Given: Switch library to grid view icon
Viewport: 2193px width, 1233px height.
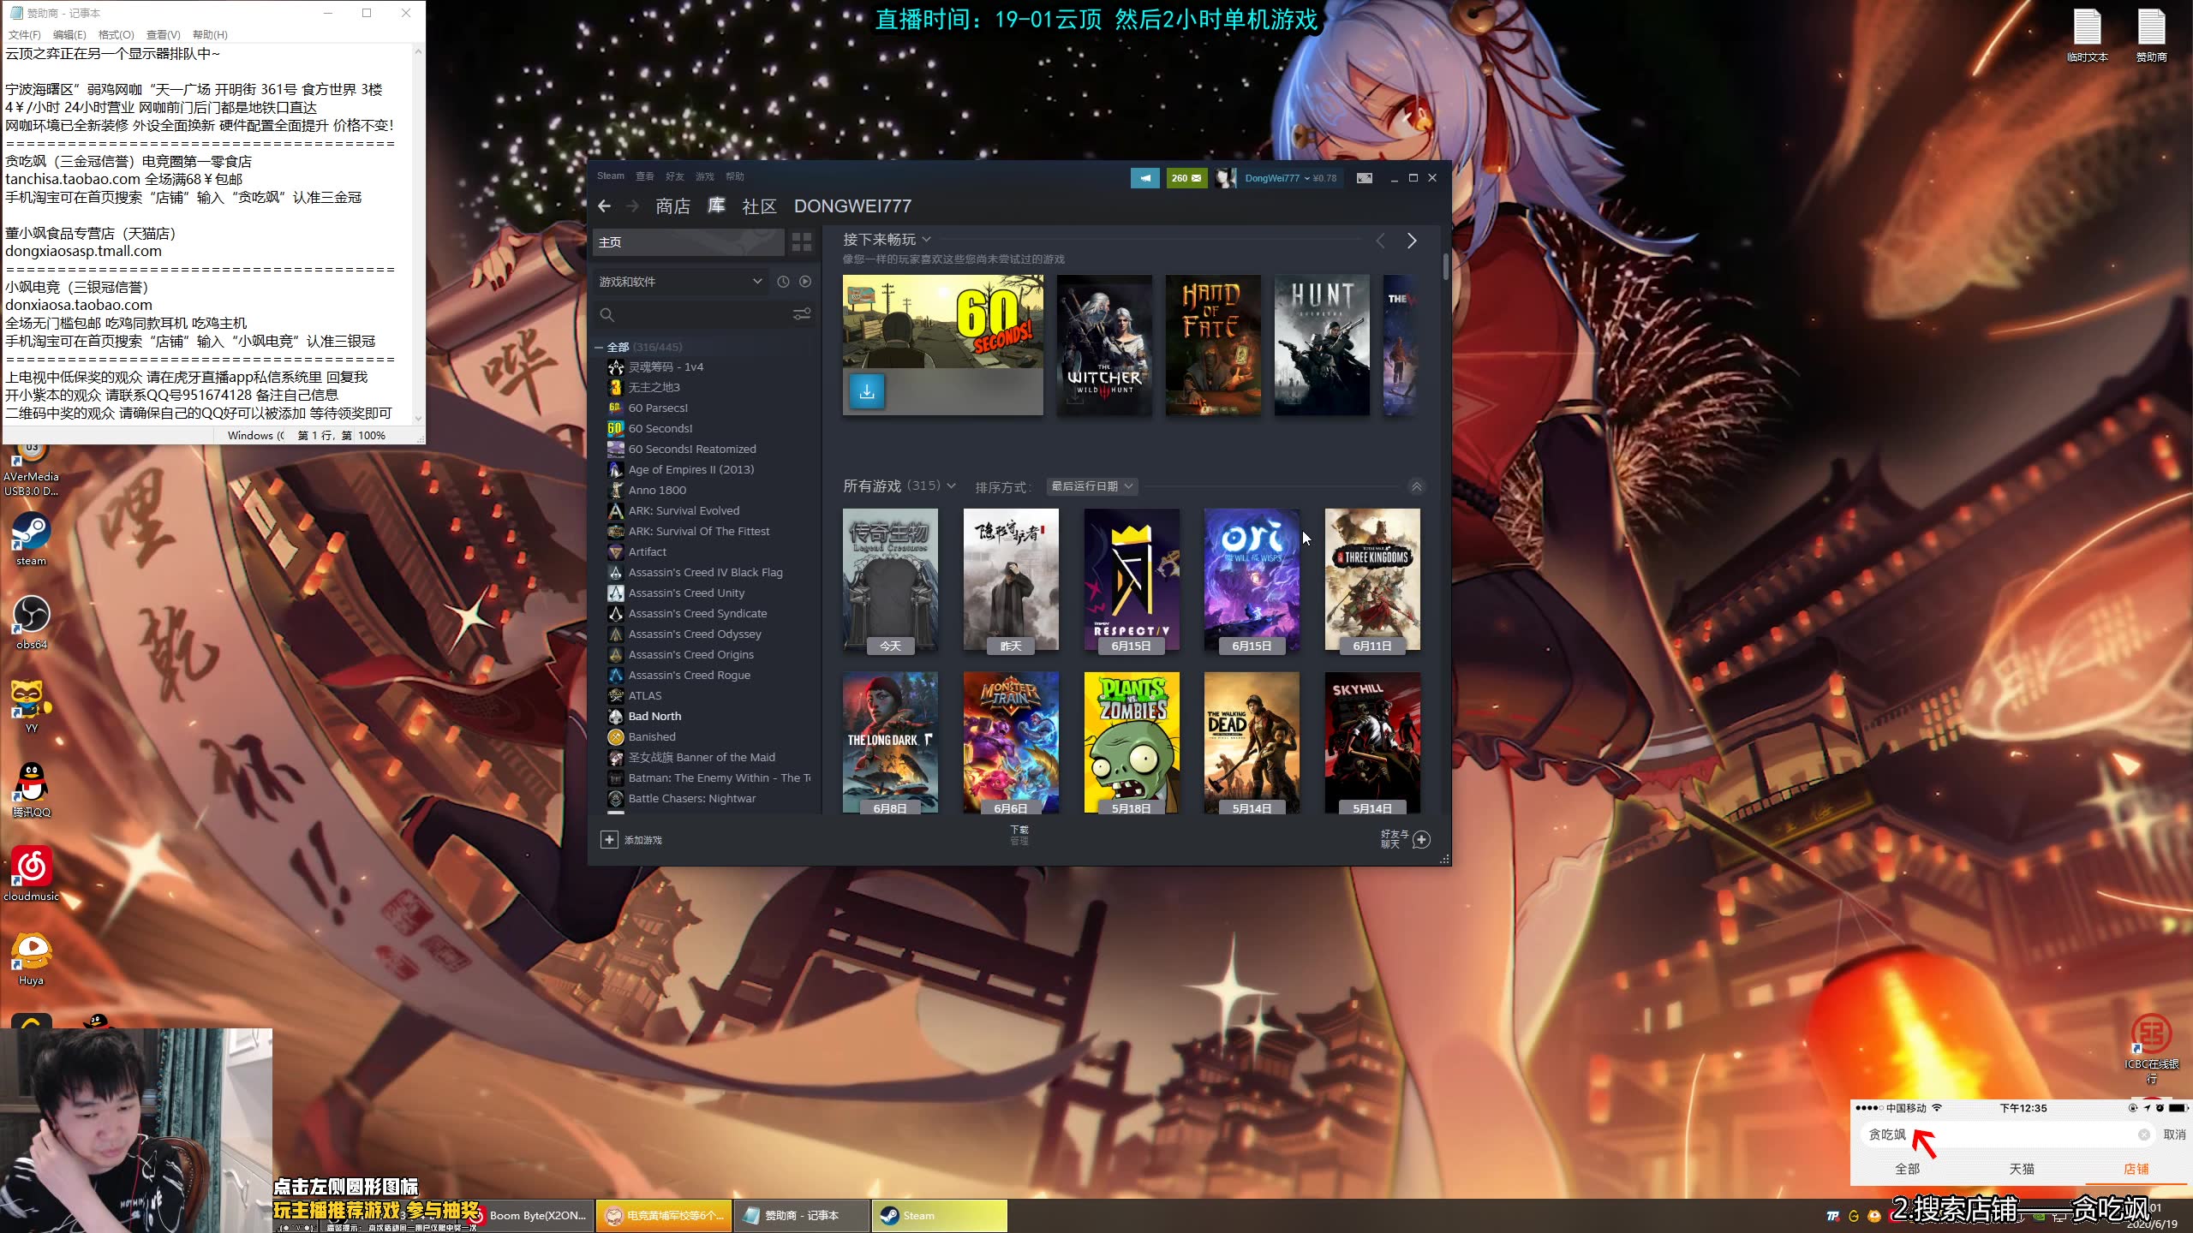Looking at the screenshot, I should pyautogui.click(x=801, y=242).
